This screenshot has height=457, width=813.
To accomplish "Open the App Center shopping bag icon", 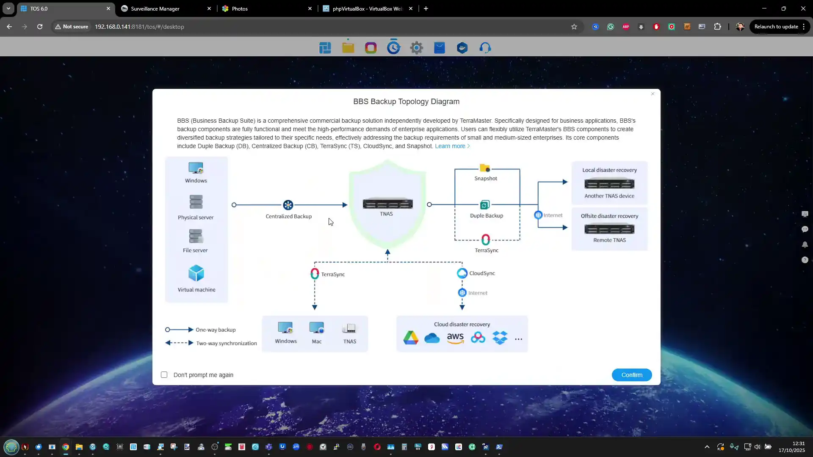I will [x=440, y=48].
